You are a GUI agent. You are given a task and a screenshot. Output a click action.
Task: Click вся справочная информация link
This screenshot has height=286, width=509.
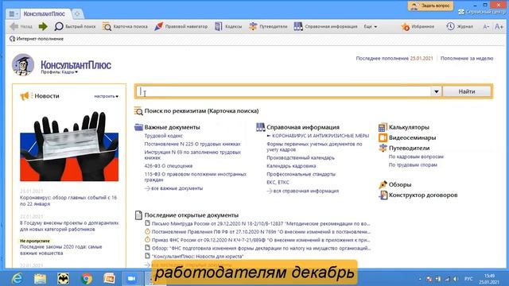pyautogui.click(x=305, y=191)
